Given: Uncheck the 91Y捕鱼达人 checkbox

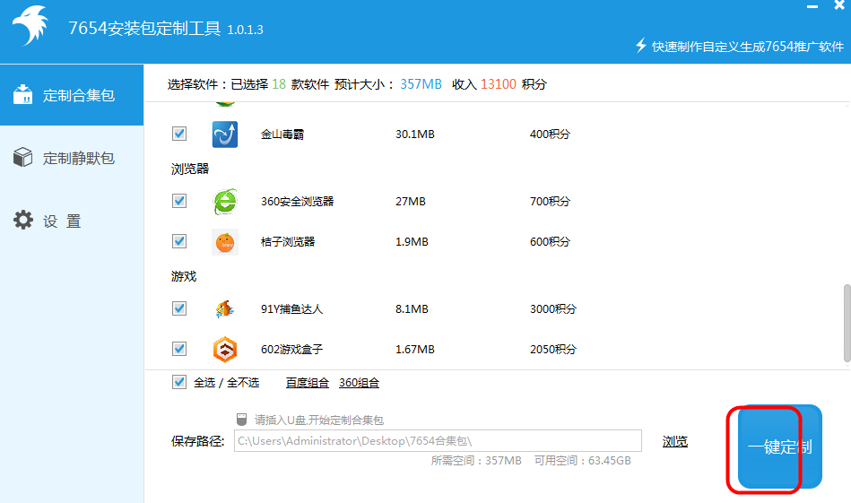Looking at the screenshot, I should click(179, 308).
